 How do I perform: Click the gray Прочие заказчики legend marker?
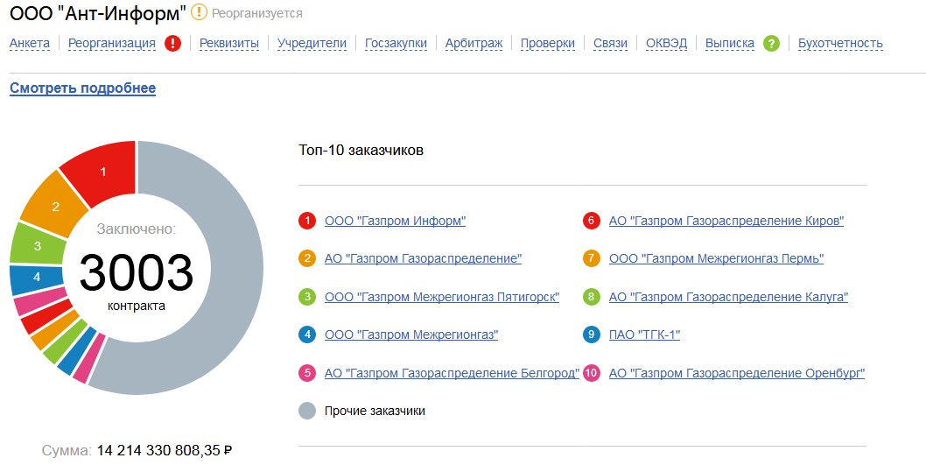click(x=307, y=411)
